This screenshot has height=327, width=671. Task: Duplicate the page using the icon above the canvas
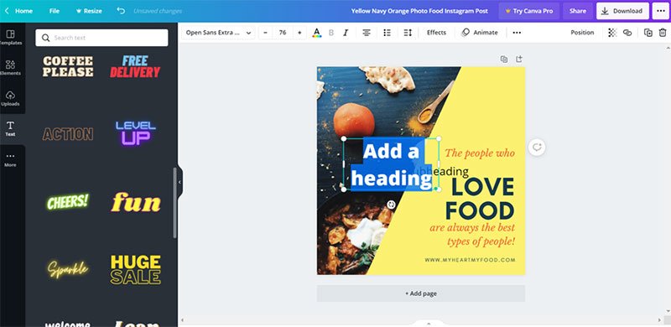(504, 59)
